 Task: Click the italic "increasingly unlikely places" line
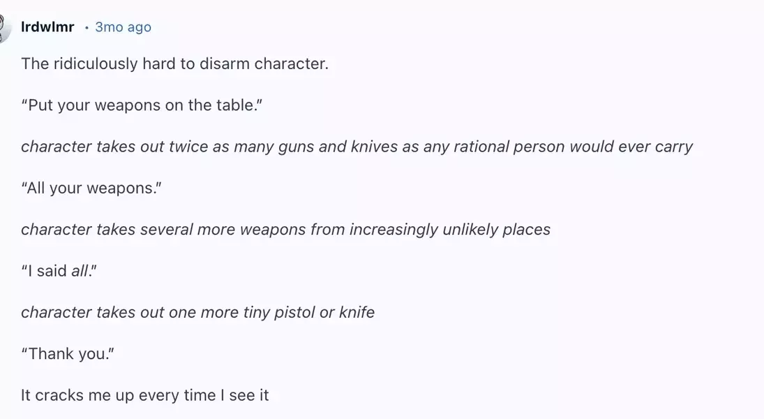tap(285, 230)
